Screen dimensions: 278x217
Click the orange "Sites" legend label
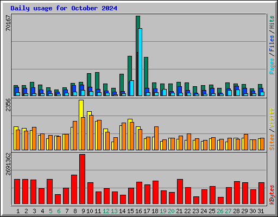[x=271, y=142]
